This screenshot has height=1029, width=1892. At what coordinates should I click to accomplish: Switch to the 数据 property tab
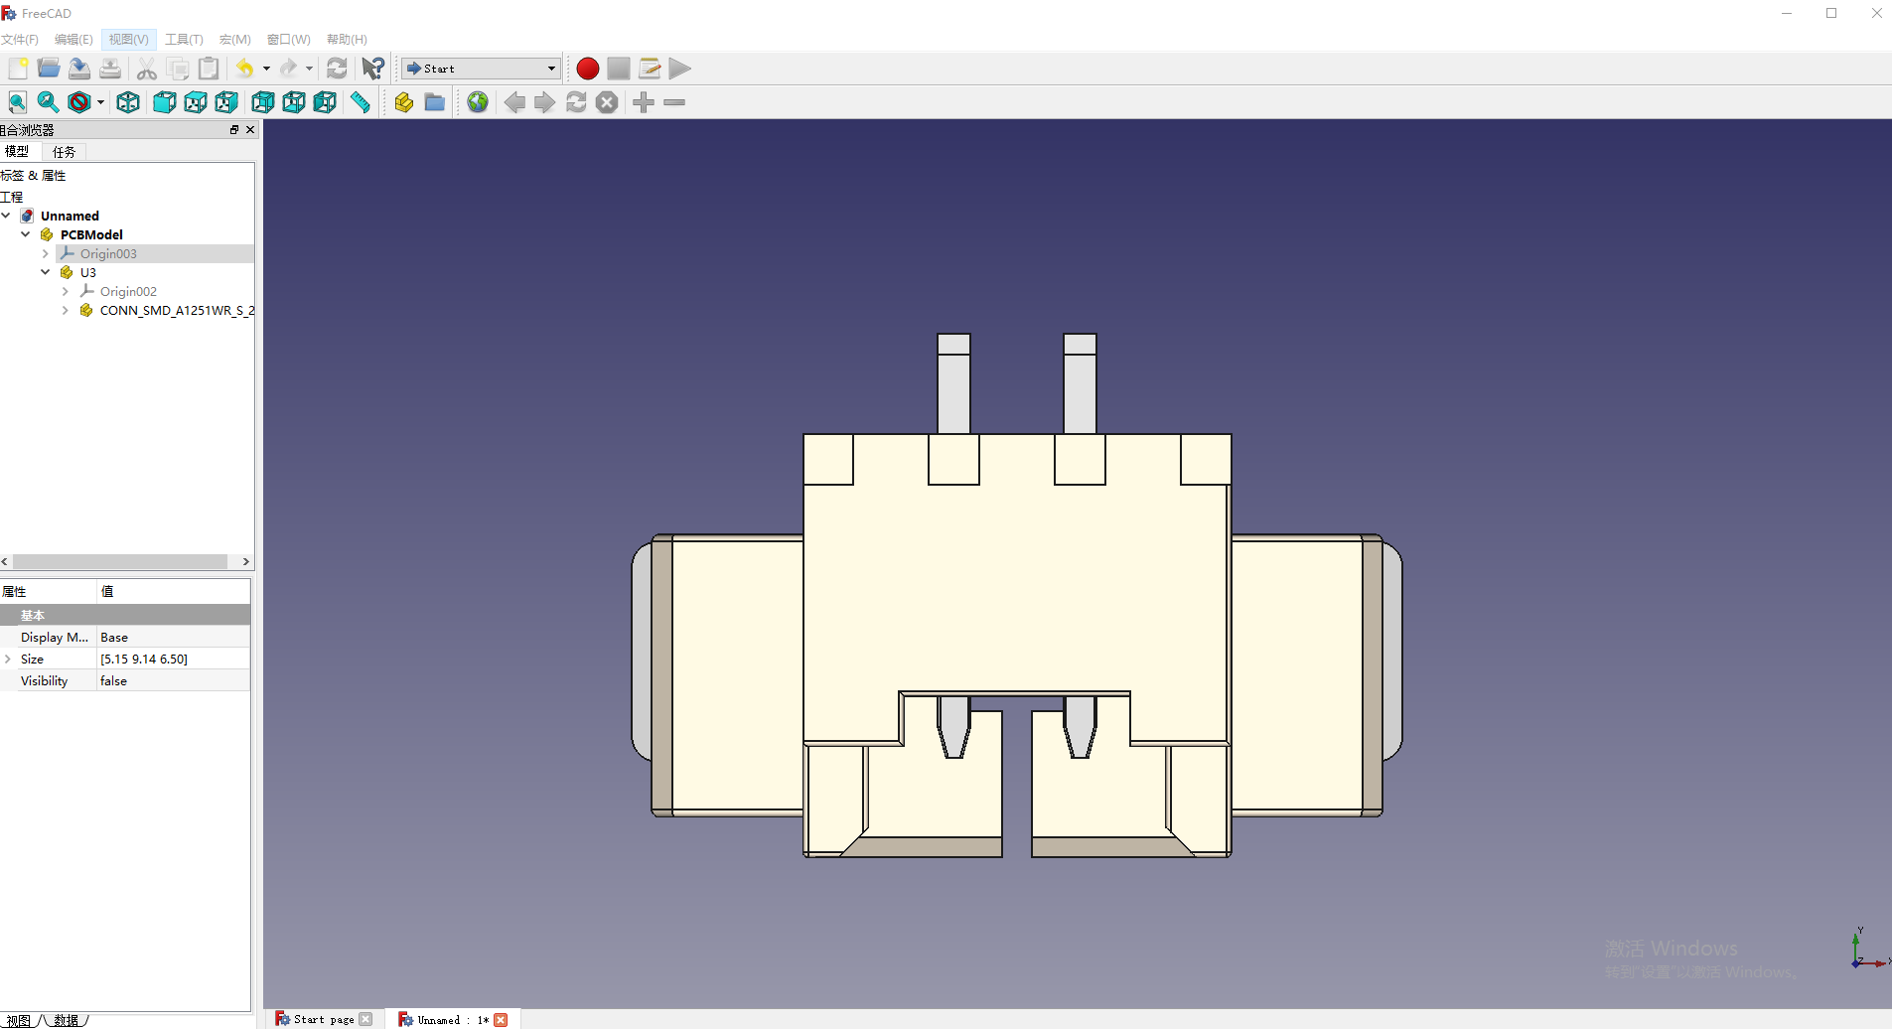pyautogui.click(x=68, y=1020)
